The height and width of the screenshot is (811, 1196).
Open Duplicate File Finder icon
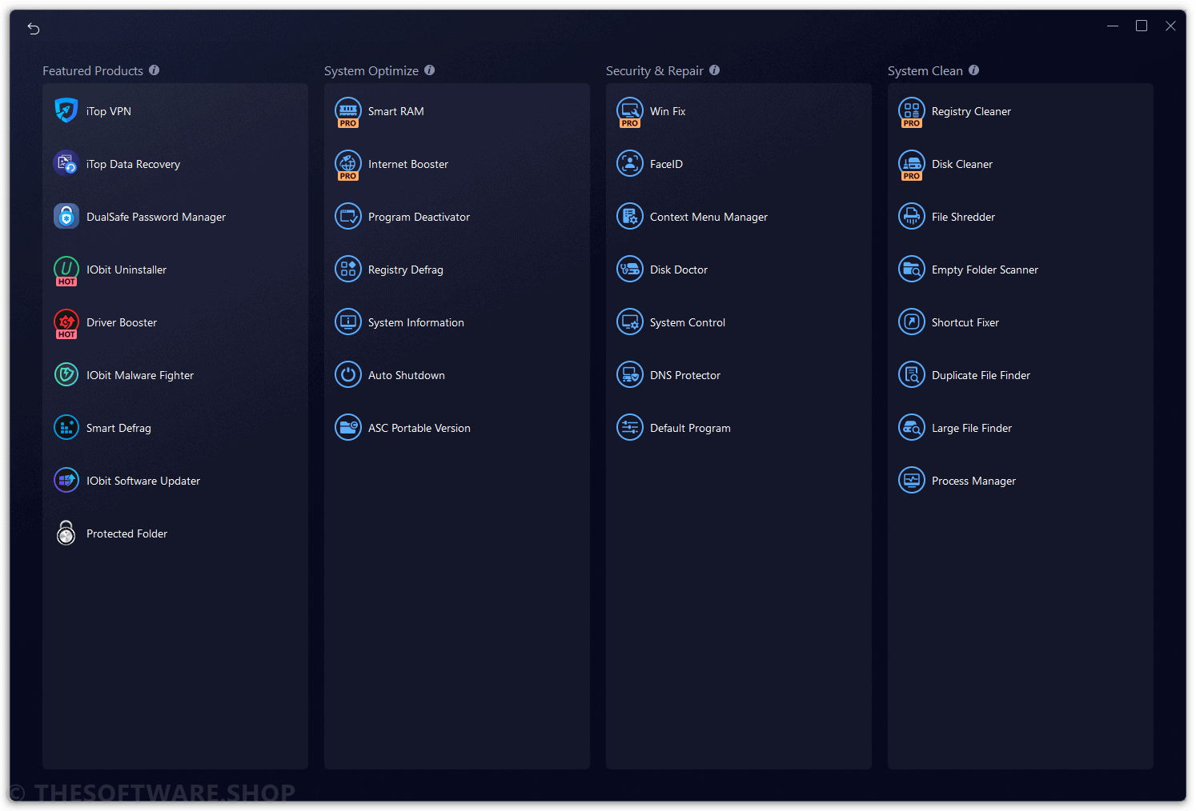[x=912, y=374]
